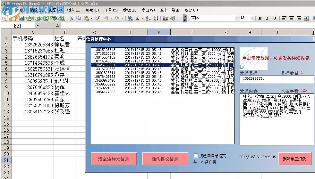Select list row 13715230085 in dialog
This screenshot has height=179, width=315.
coord(163,53)
